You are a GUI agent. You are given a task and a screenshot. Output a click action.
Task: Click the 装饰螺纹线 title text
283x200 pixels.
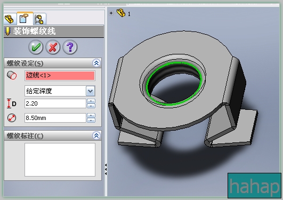[x=34, y=31]
